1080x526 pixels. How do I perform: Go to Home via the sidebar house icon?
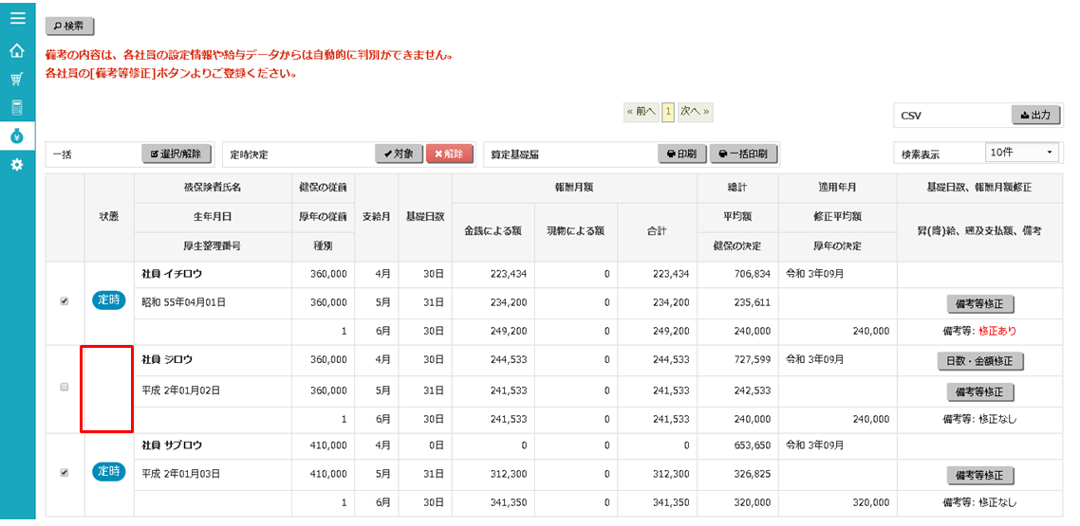click(17, 50)
